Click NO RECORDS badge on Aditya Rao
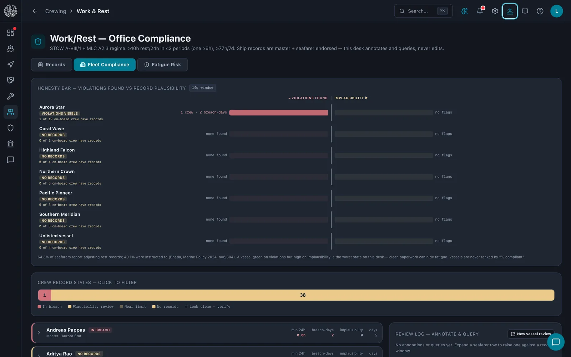This screenshot has width=571, height=357. [89, 354]
